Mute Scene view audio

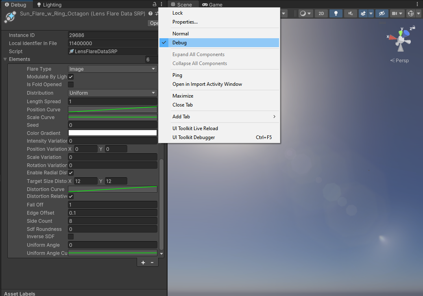350,13
